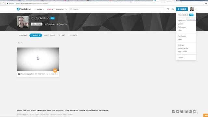Click the Blog footer link
The image size is (208, 117).
pyautogui.click(x=67, y=110)
